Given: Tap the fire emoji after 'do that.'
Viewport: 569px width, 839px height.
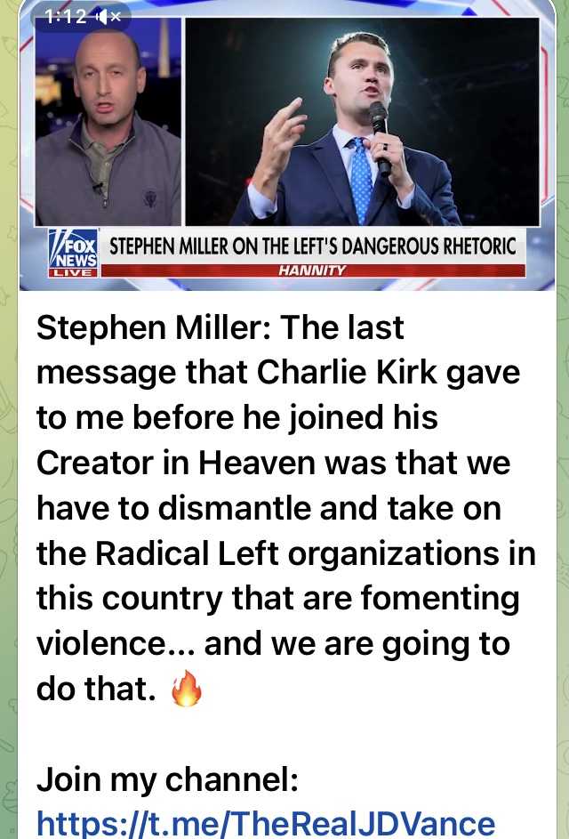Looking at the screenshot, I should tap(186, 689).
